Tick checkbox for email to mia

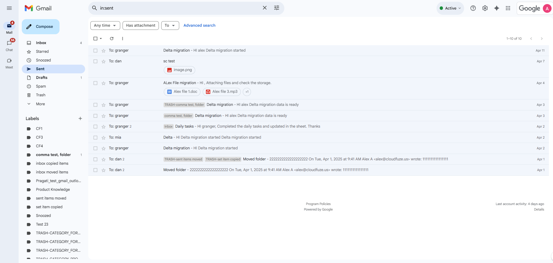tap(95, 137)
